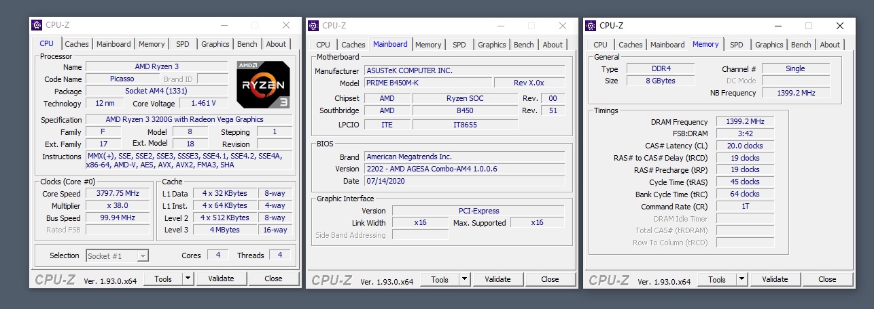874x309 pixels.
Task: Select CPU tab in the Memory window
Action: 601,45
